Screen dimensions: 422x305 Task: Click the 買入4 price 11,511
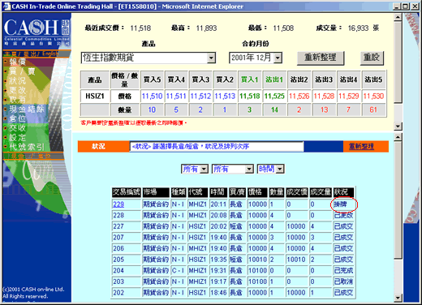(x=176, y=97)
